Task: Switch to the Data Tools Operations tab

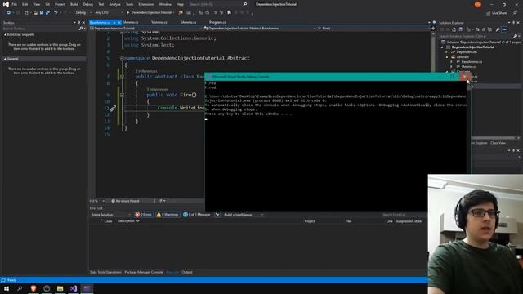Action: pos(105,272)
